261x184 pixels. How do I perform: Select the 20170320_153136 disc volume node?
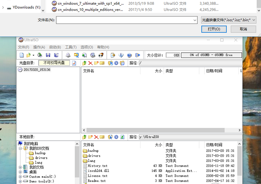[37, 70]
